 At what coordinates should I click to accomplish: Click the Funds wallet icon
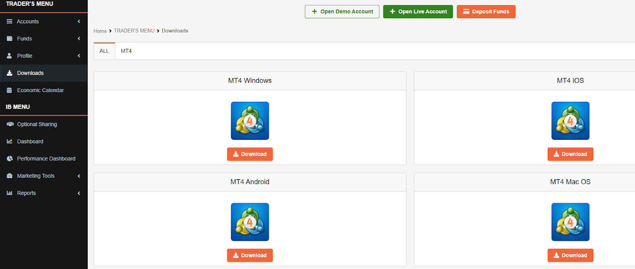point(10,39)
